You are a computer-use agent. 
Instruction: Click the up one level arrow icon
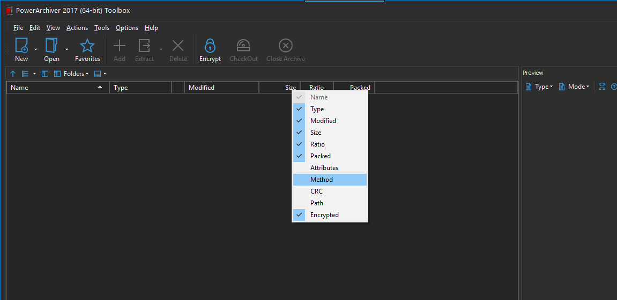(12, 74)
